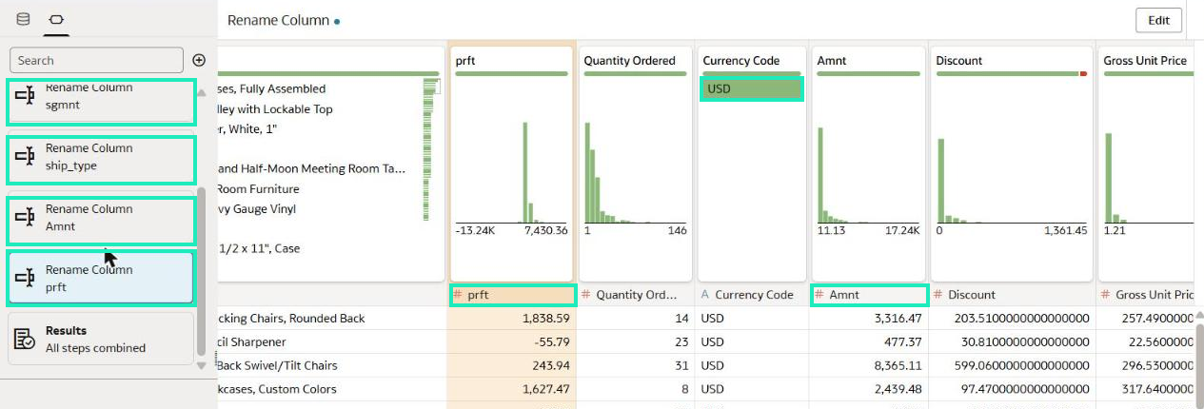Click Quantity Ordered cell 14
This screenshot has height=409, width=1204.
coord(635,319)
